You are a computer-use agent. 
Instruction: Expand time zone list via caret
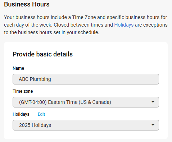(x=153, y=102)
